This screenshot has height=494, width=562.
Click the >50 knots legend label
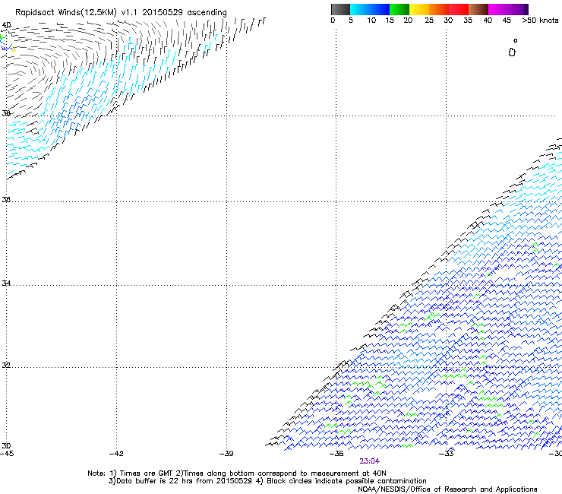tap(540, 21)
